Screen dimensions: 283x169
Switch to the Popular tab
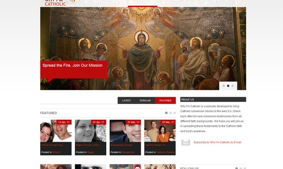click(145, 100)
